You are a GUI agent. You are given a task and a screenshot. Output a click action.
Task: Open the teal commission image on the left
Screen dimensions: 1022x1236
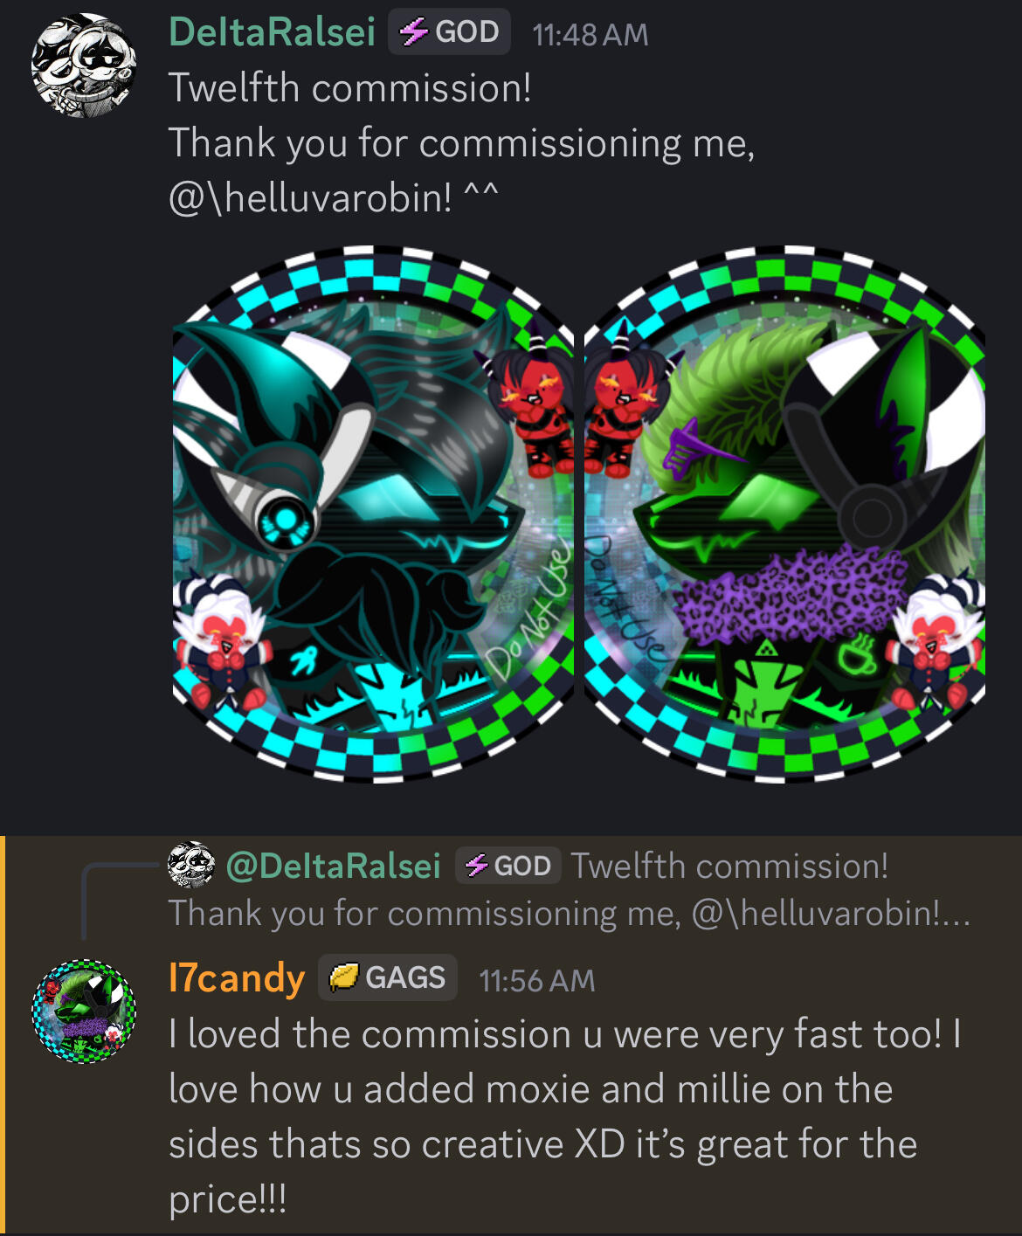coord(373,514)
